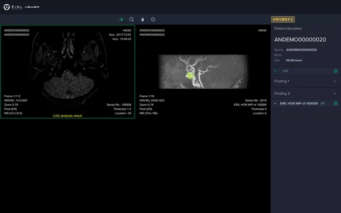Click shield icon on the 112-frame series
The width and height of the screenshot is (341, 213).
pos(335,71)
